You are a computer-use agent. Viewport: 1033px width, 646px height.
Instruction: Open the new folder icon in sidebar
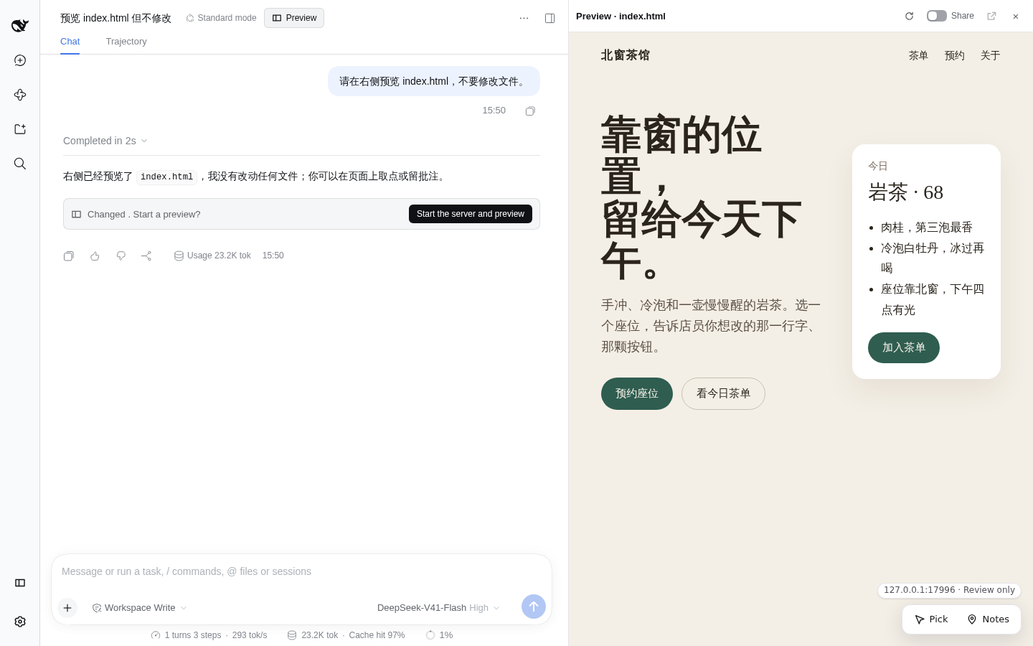point(20,129)
